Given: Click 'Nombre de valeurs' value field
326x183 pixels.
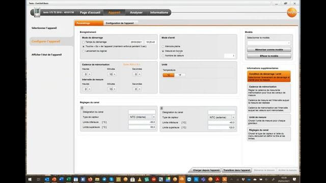Looking at the screenshot, I should 230,56.
